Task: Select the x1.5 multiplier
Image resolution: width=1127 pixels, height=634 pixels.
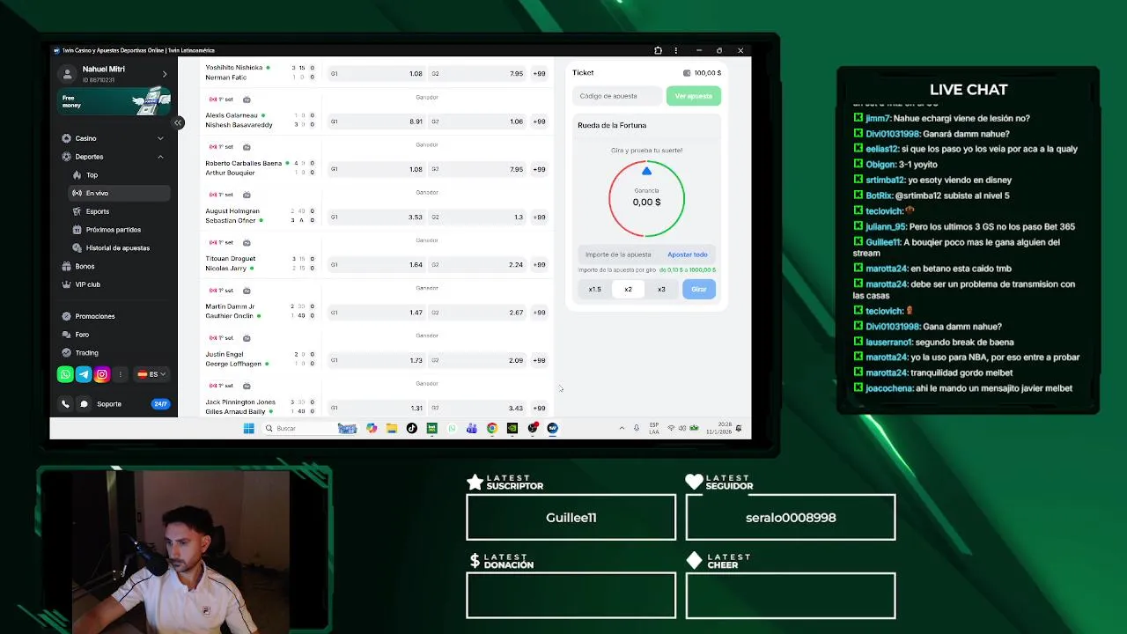Action: pyautogui.click(x=595, y=289)
